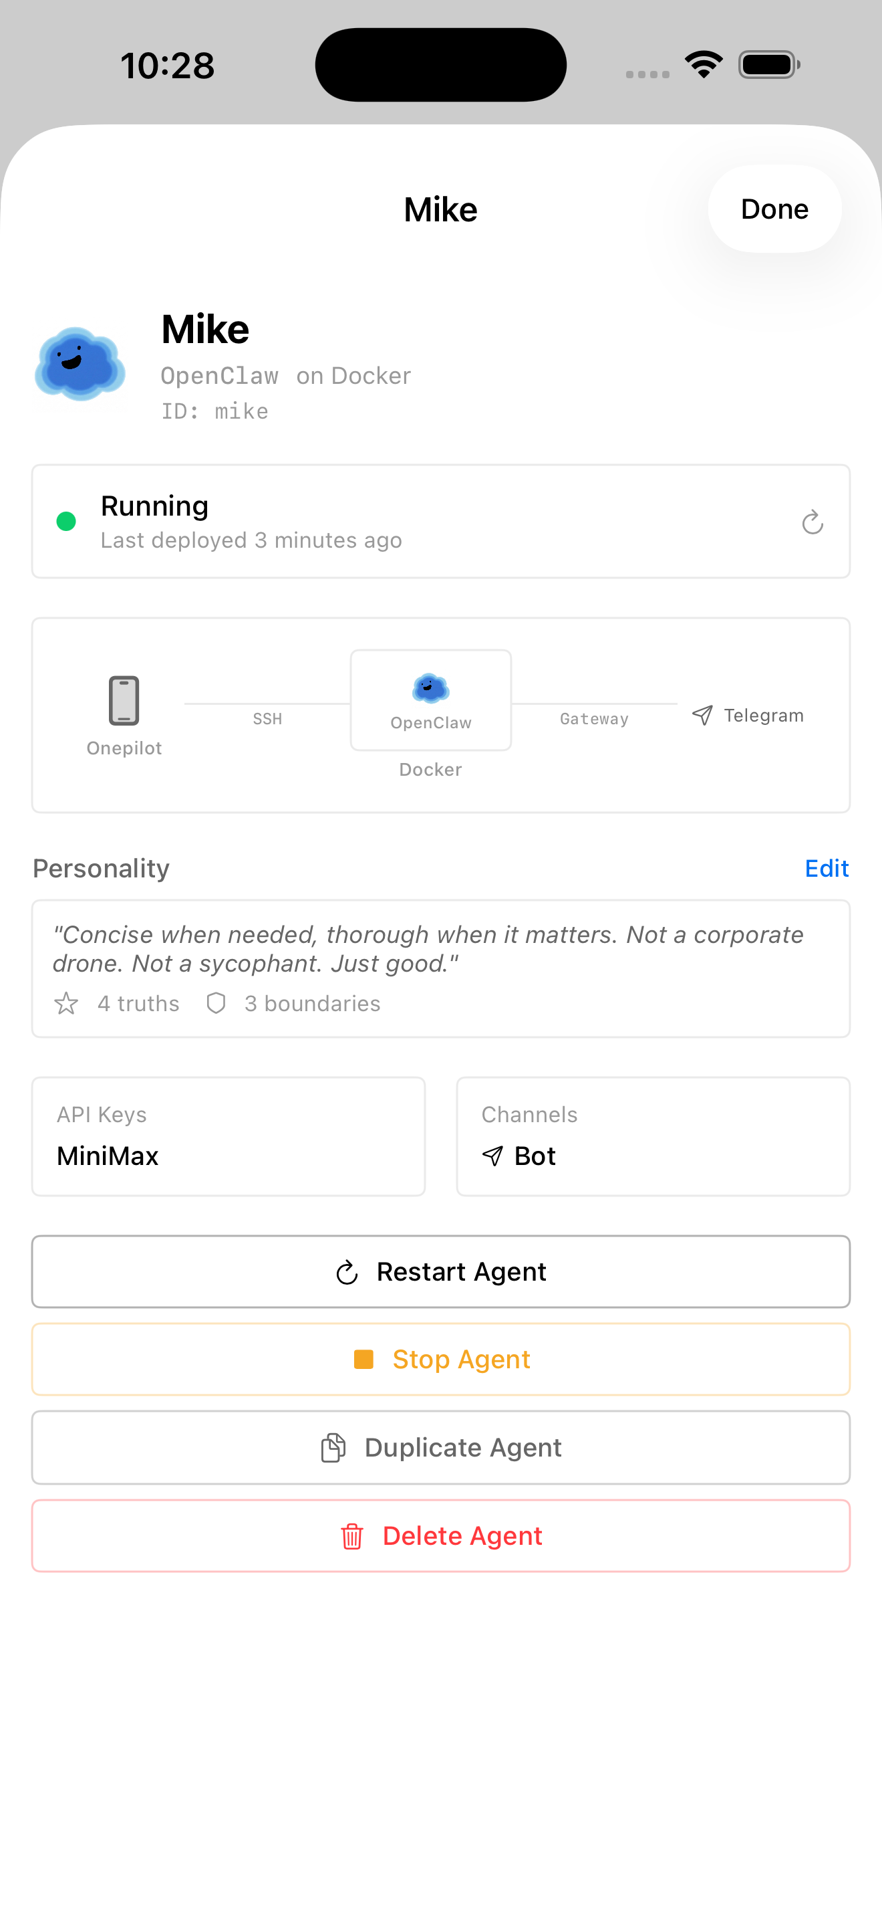Tap the Telegram paper plane icon

[x=702, y=715]
